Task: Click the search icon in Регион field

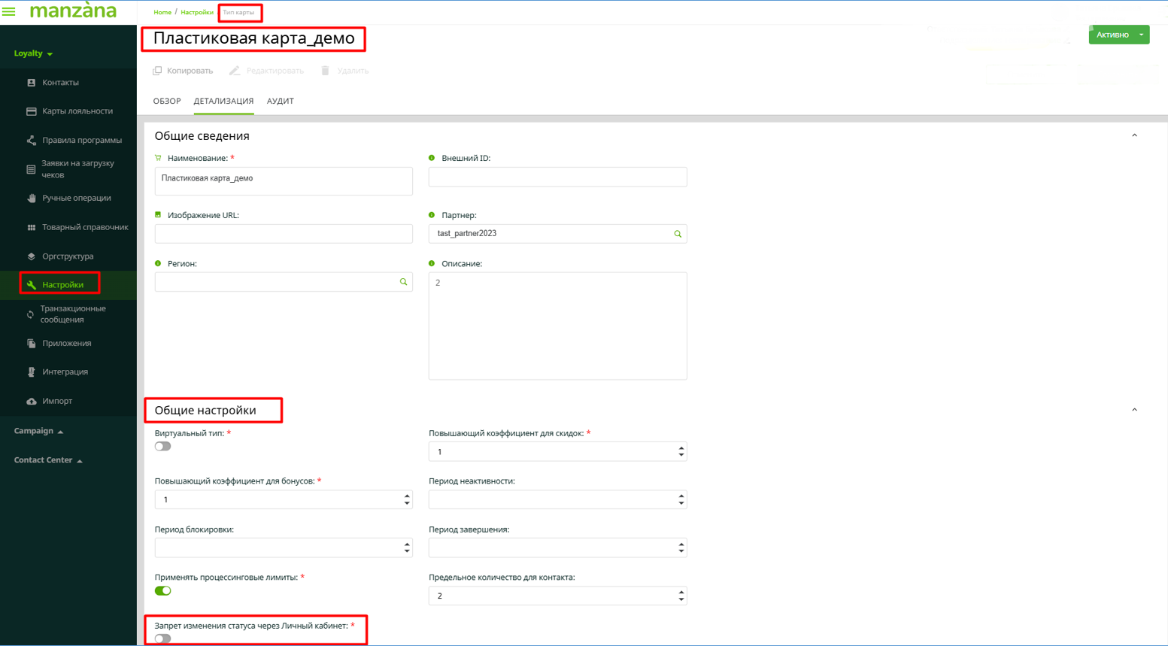Action: point(403,282)
